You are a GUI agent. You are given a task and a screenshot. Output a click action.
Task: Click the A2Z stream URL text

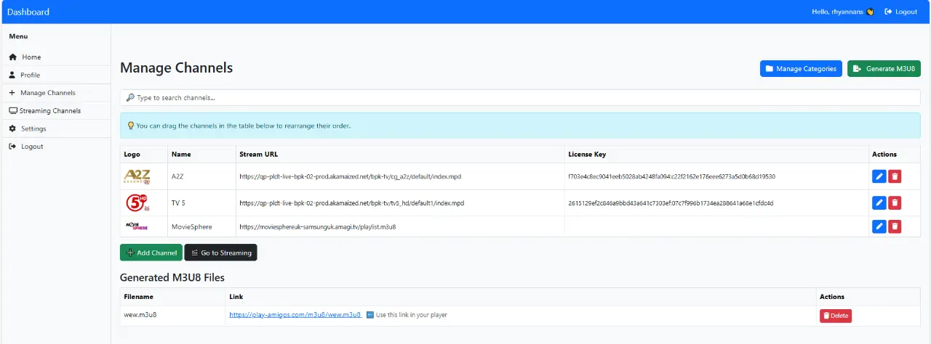point(351,176)
